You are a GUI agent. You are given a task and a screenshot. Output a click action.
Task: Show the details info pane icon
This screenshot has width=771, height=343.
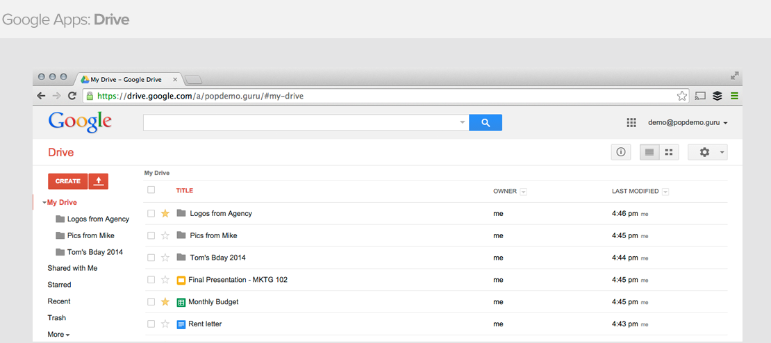[x=620, y=152]
